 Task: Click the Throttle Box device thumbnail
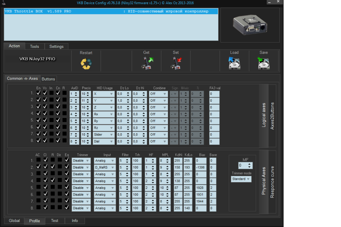tap(250, 25)
